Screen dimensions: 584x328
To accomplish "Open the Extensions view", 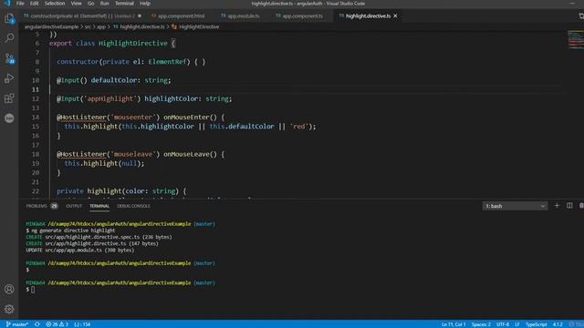I will coord(9,98).
